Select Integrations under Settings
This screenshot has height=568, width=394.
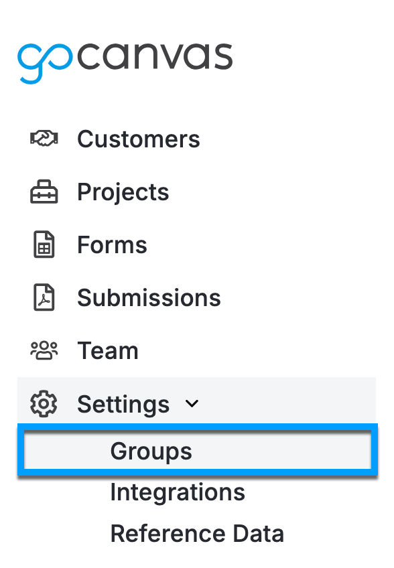coord(177,492)
